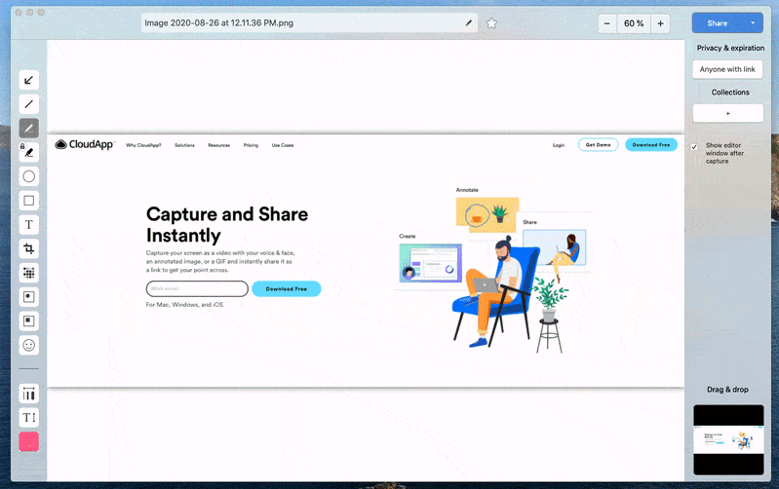Expand the Share button dropdown arrow
The image size is (779, 489).
(x=753, y=22)
